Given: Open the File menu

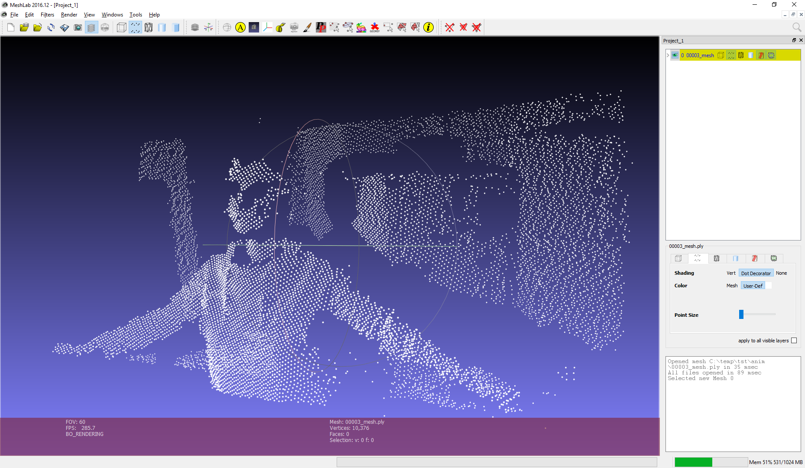Looking at the screenshot, I should click(14, 15).
